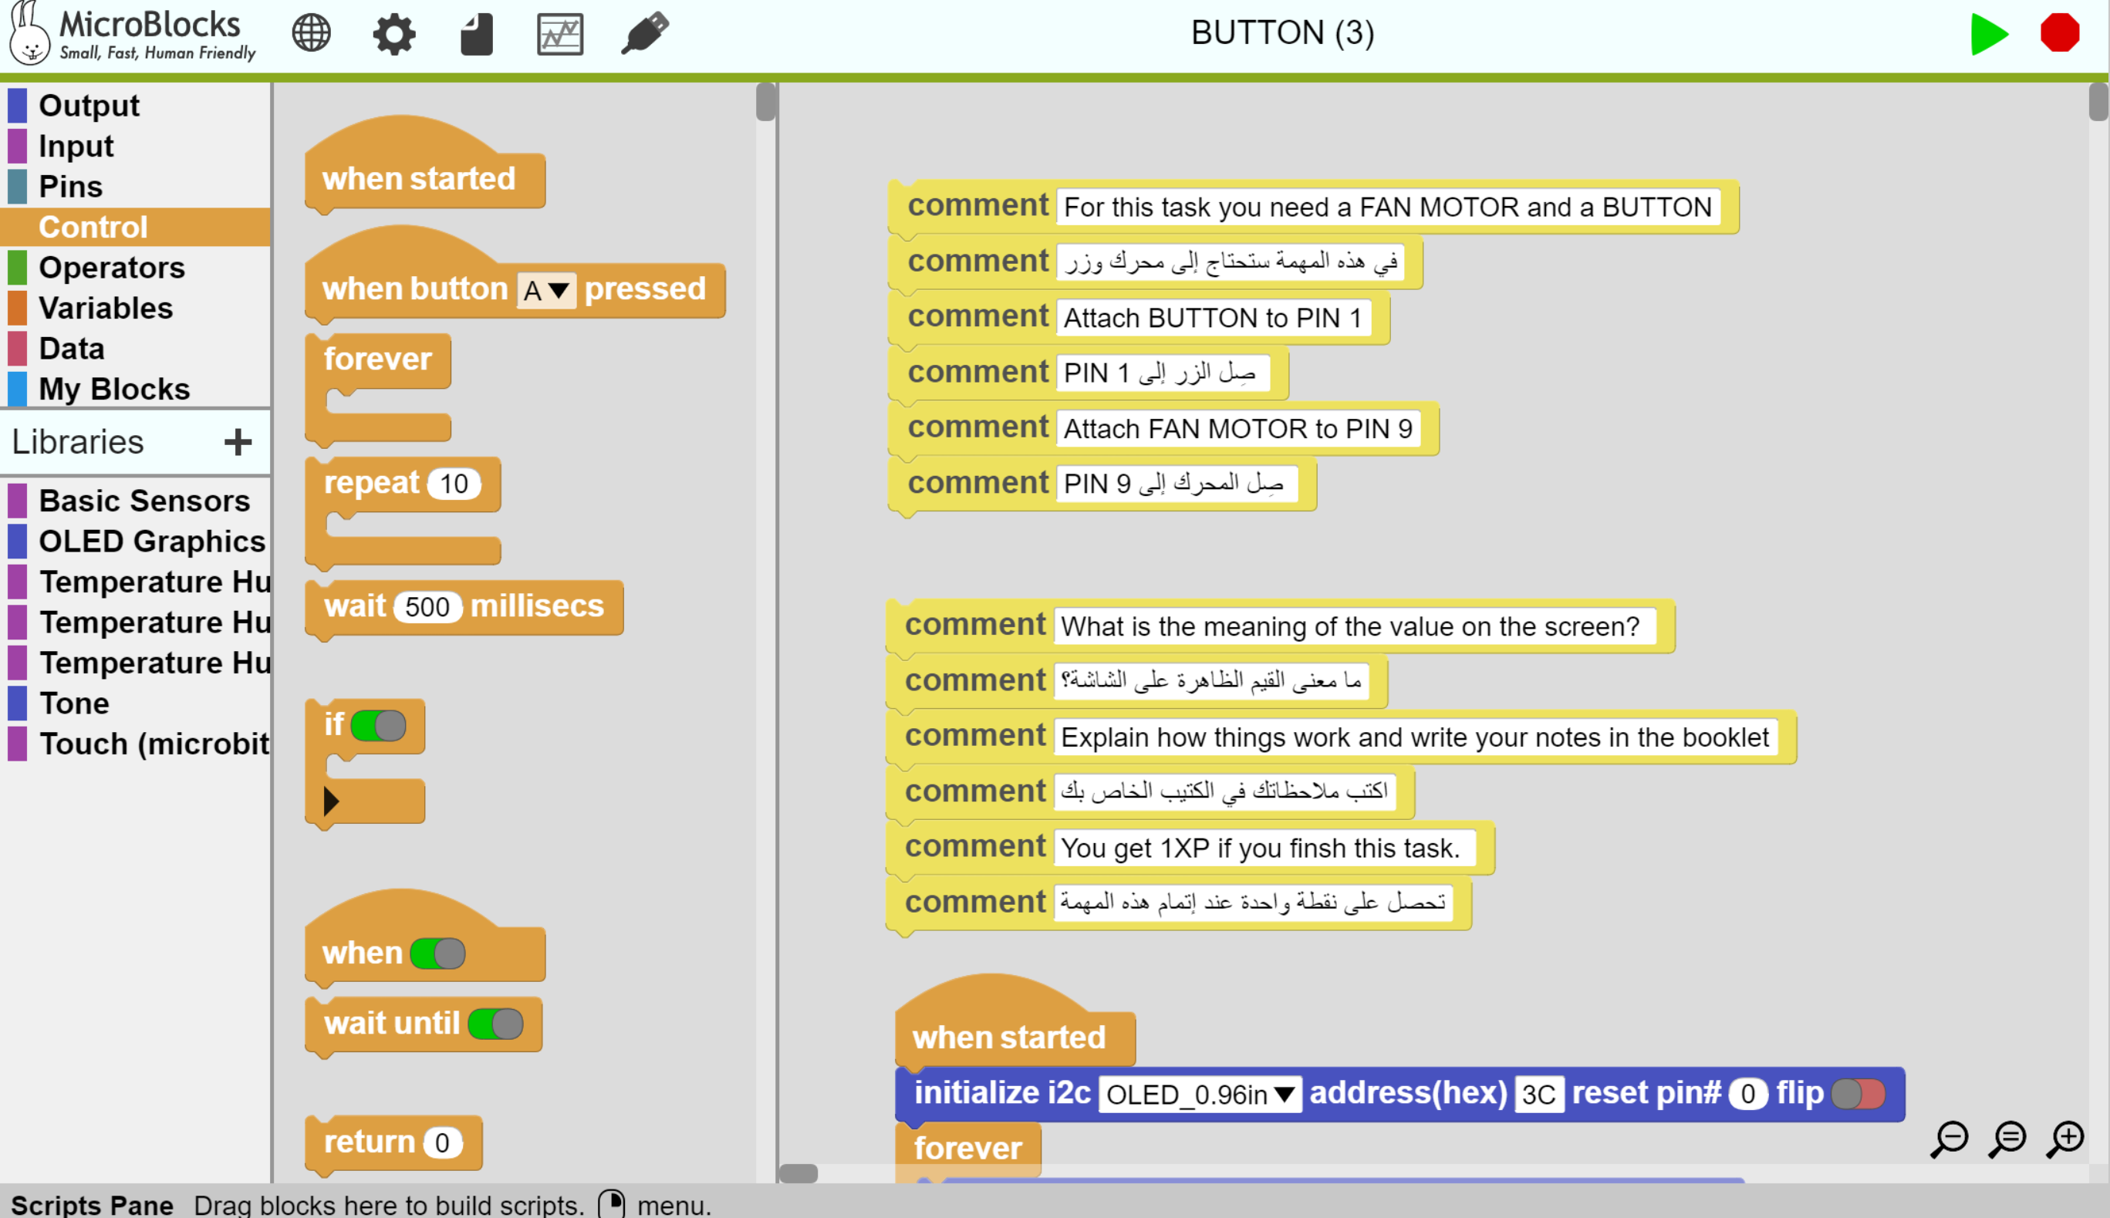Show the data graph icon

pyautogui.click(x=560, y=34)
